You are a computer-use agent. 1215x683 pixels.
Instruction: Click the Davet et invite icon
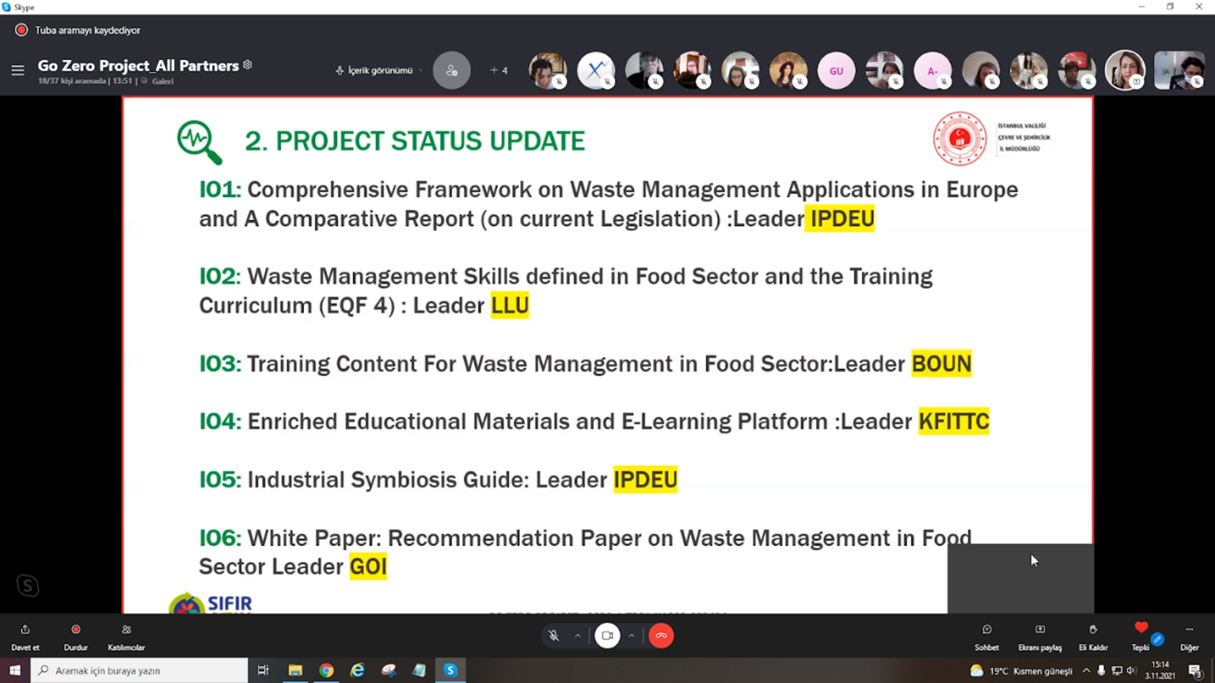(x=25, y=630)
